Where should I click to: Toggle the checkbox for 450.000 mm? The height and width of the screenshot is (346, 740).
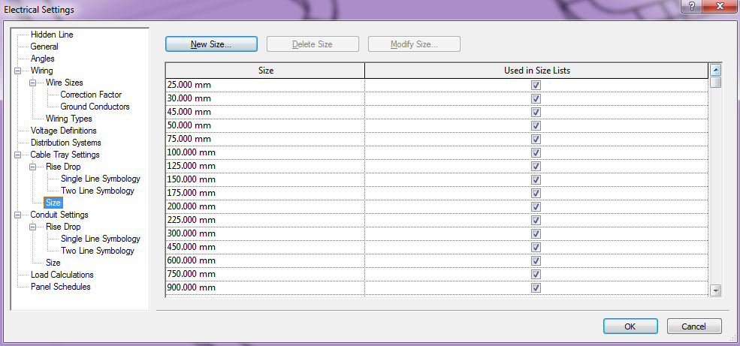(x=536, y=247)
